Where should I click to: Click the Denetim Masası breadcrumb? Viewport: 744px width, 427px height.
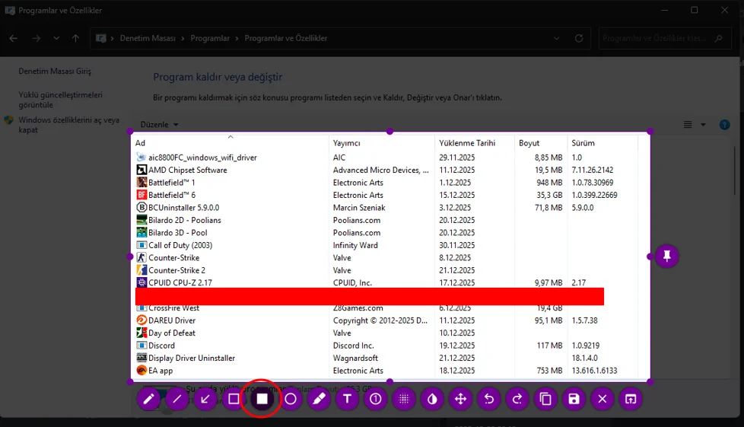coord(148,39)
